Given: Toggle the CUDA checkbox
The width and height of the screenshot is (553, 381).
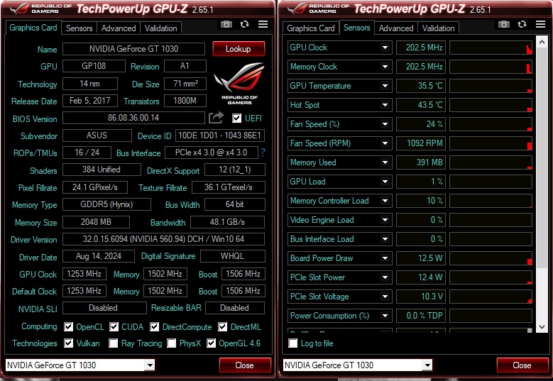Looking at the screenshot, I should (x=114, y=326).
